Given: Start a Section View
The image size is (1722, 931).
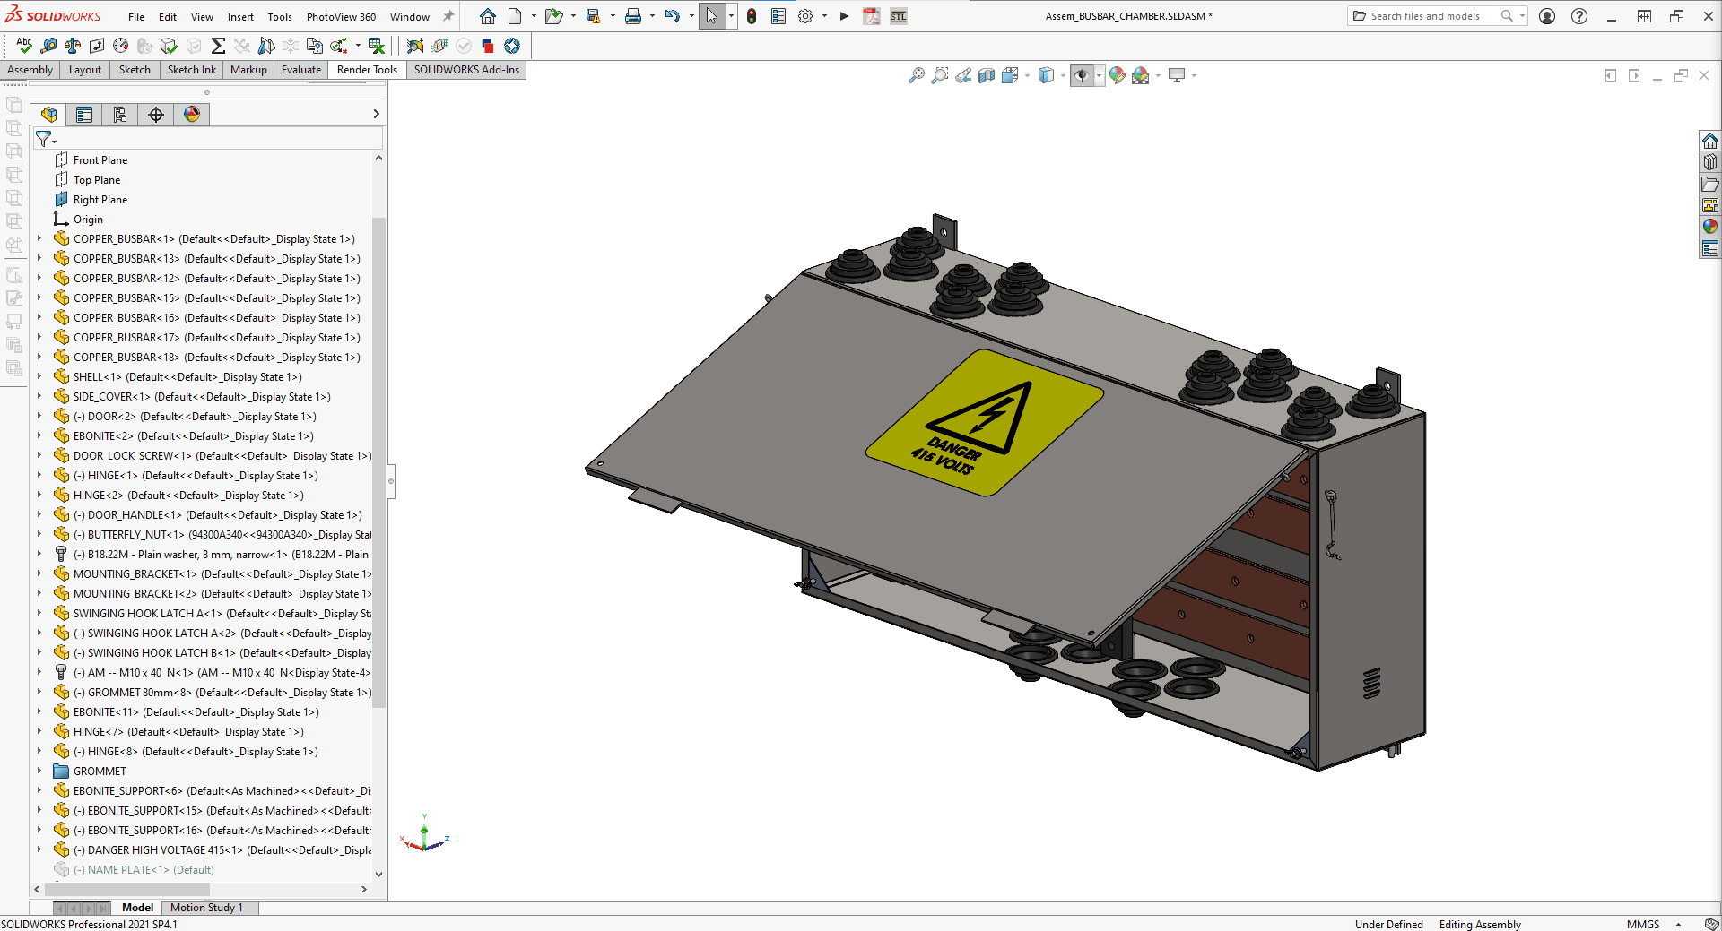Looking at the screenshot, I should coord(987,75).
